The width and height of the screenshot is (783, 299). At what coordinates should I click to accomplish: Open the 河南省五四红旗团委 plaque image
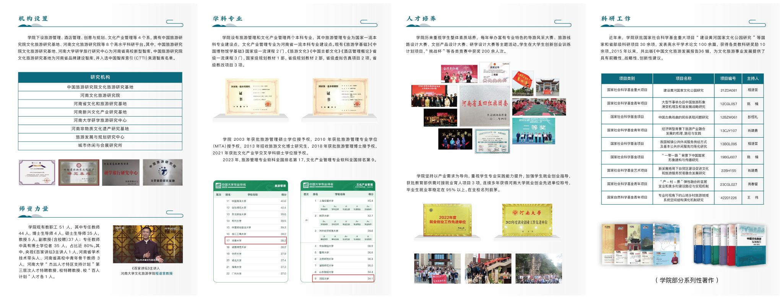tap(484, 105)
